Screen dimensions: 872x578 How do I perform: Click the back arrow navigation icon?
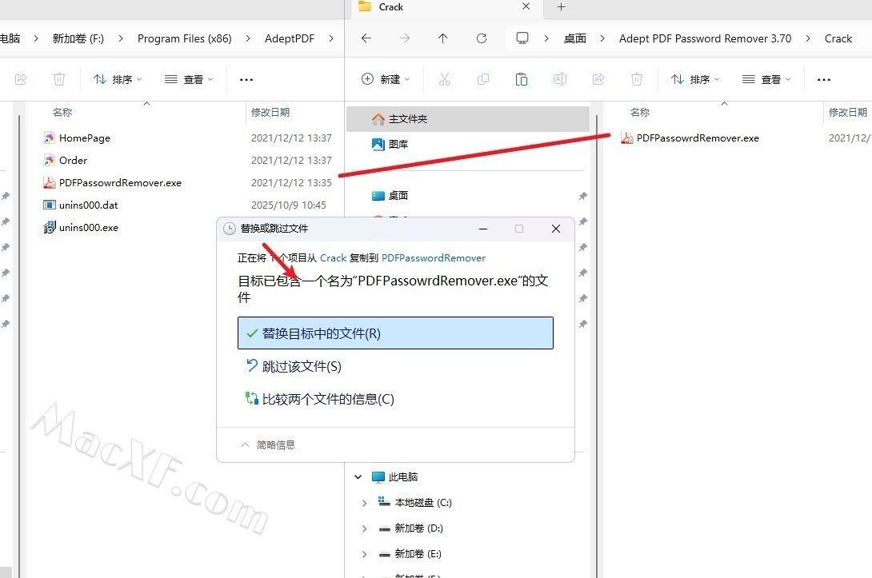tap(366, 38)
